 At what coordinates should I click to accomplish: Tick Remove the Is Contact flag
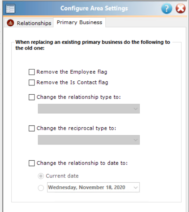pos(32,83)
